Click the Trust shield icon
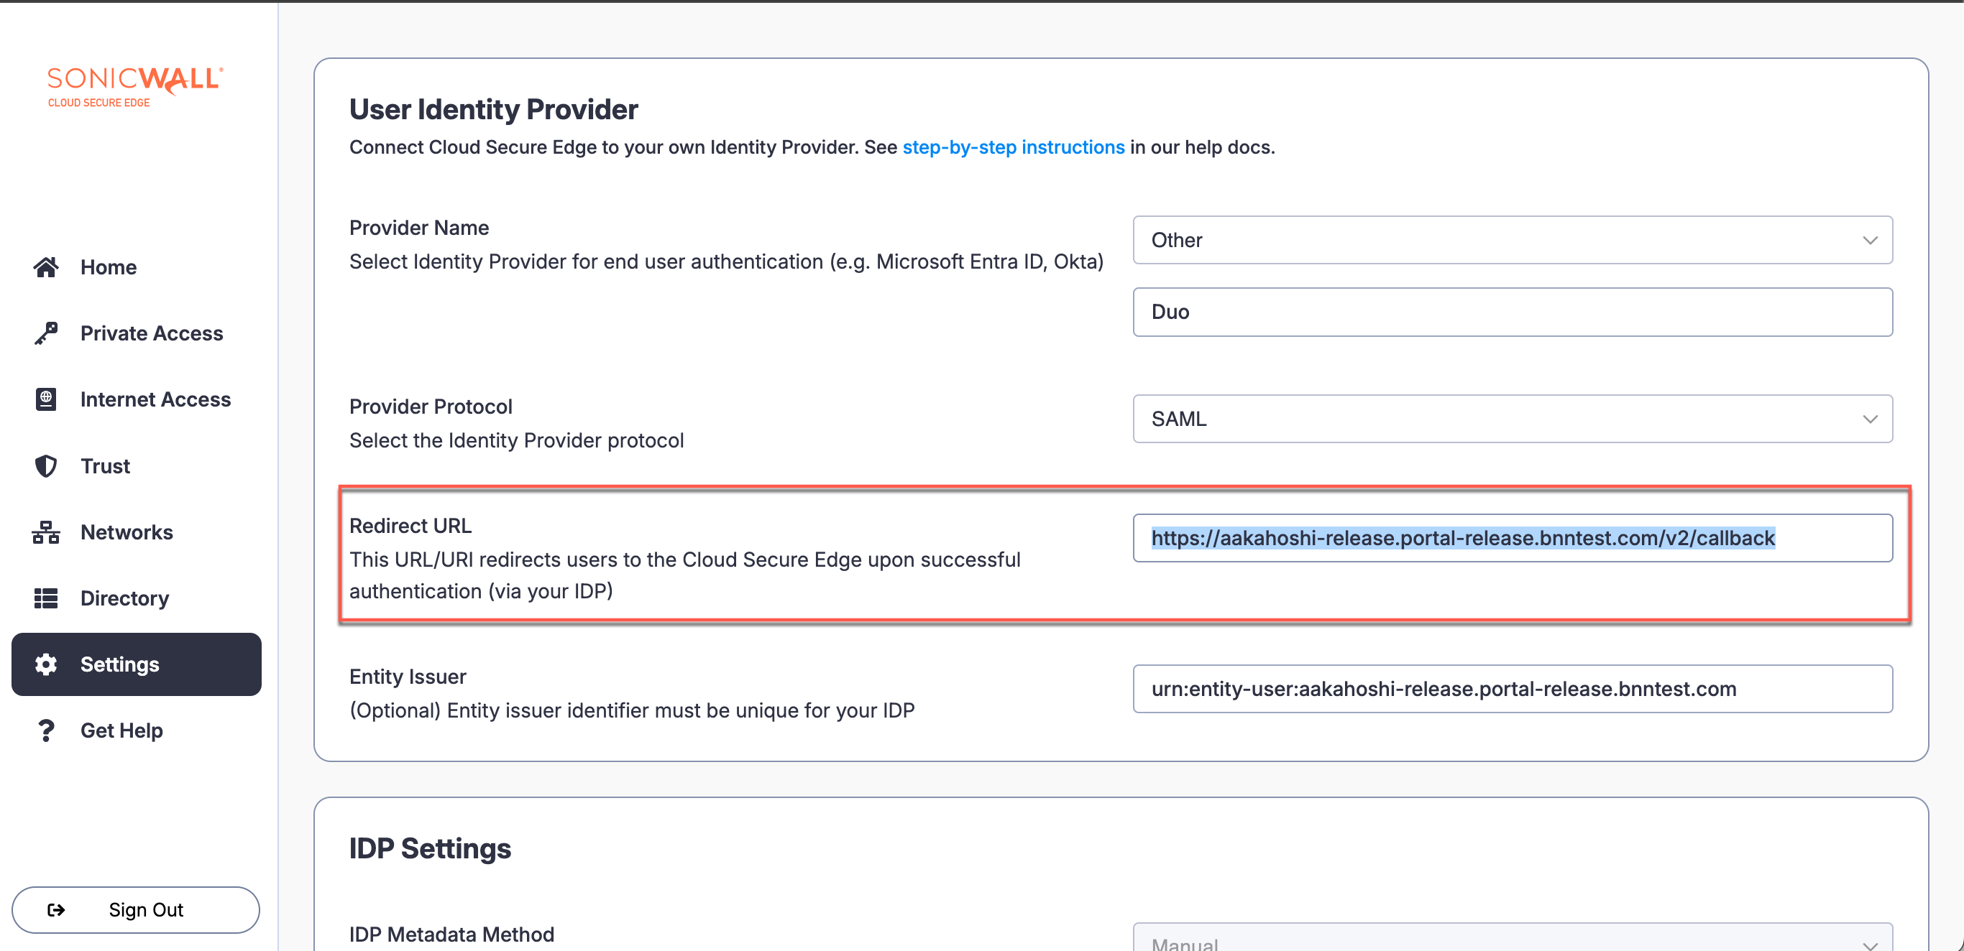 pos(46,465)
